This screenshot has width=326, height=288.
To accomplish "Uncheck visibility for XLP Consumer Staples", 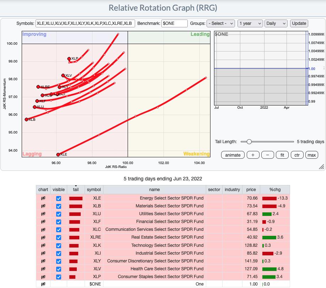I will pos(59,277).
